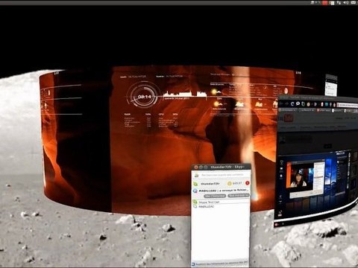Viewport: 358px width, 268px height.
Task: Click the browser back arrow
Action: [x=280, y=103]
